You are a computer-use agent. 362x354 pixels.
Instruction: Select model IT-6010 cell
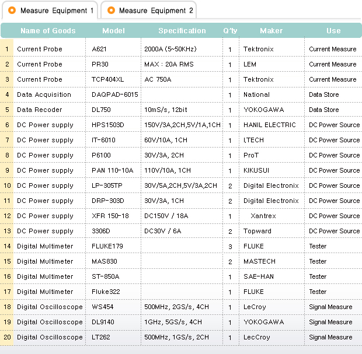pos(103,140)
